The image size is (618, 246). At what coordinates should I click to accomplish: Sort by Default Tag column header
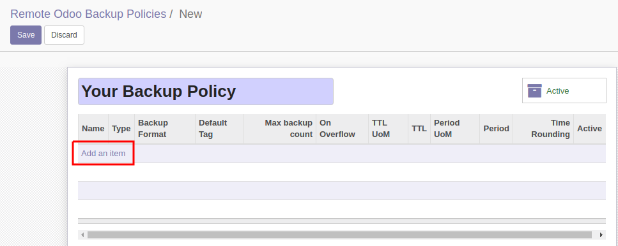pos(219,129)
